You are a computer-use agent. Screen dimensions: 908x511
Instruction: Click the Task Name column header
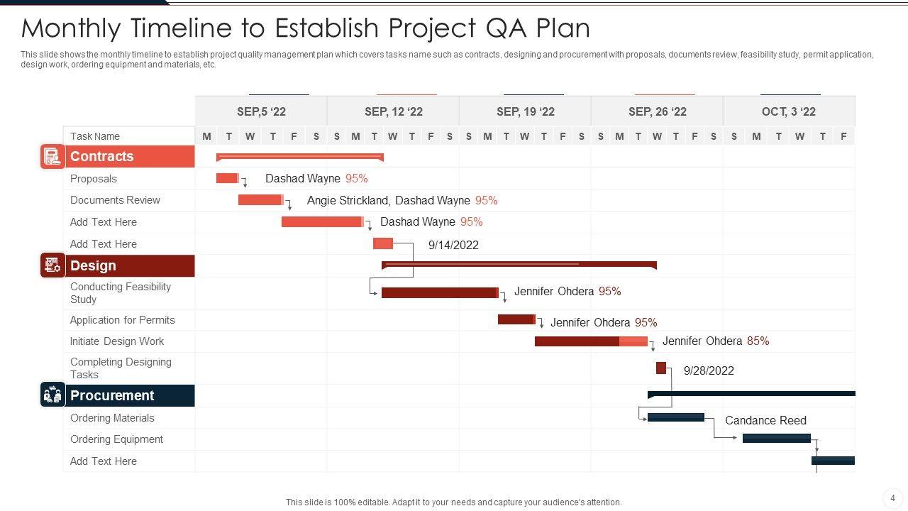pyautogui.click(x=95, y=136)
